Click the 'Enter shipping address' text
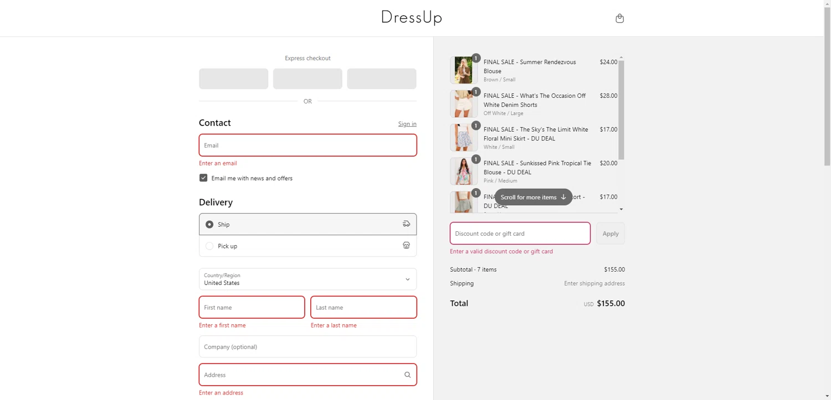The width and height of the screenshot is (831, 400). pyautogui.click(x=594, y=283)
